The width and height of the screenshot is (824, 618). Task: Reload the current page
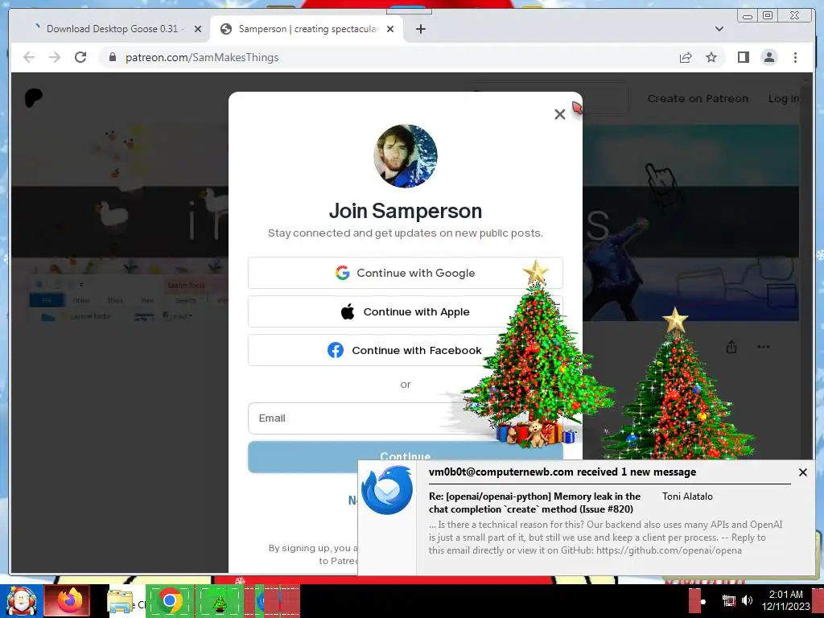[80, 57]
